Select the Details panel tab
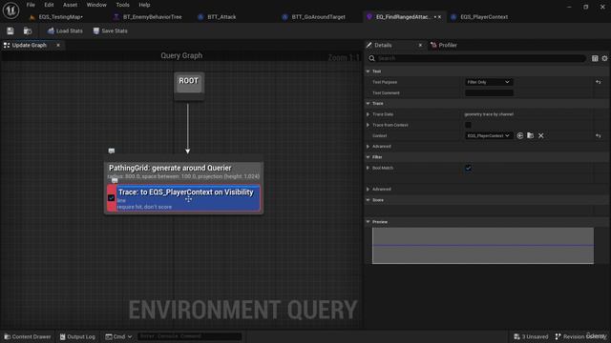Image resolution: width=611 pixels, height=343 pixels. click(383, 45)
